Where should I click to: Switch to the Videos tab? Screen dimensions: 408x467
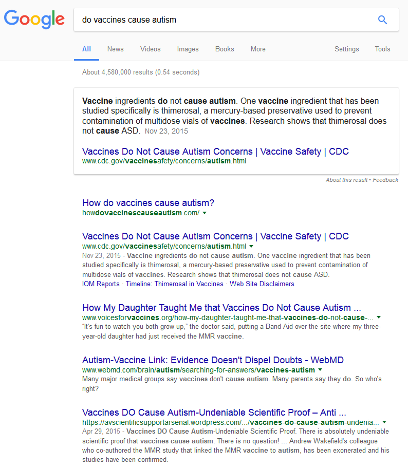click(x=151, y=49)
